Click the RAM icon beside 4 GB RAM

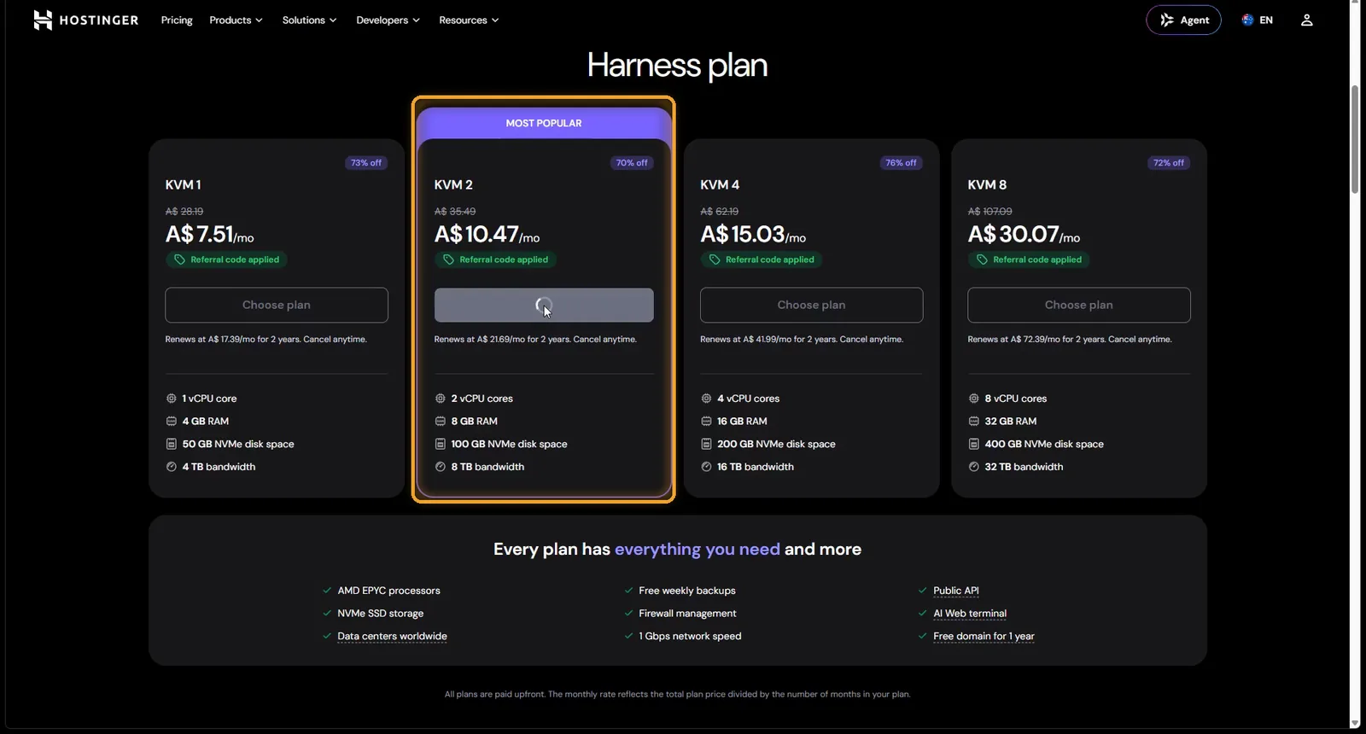pyautogui.click(x=172, y=422)
